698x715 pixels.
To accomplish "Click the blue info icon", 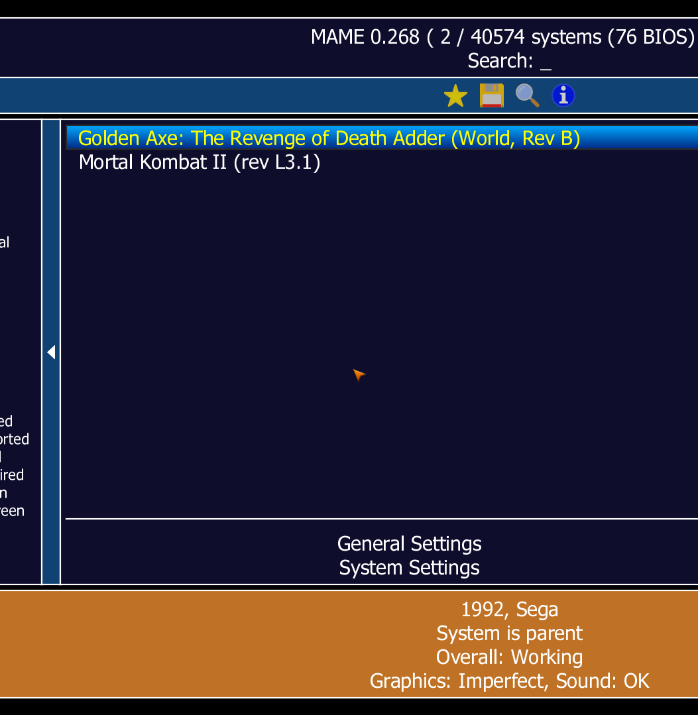I will coord(563,96).
